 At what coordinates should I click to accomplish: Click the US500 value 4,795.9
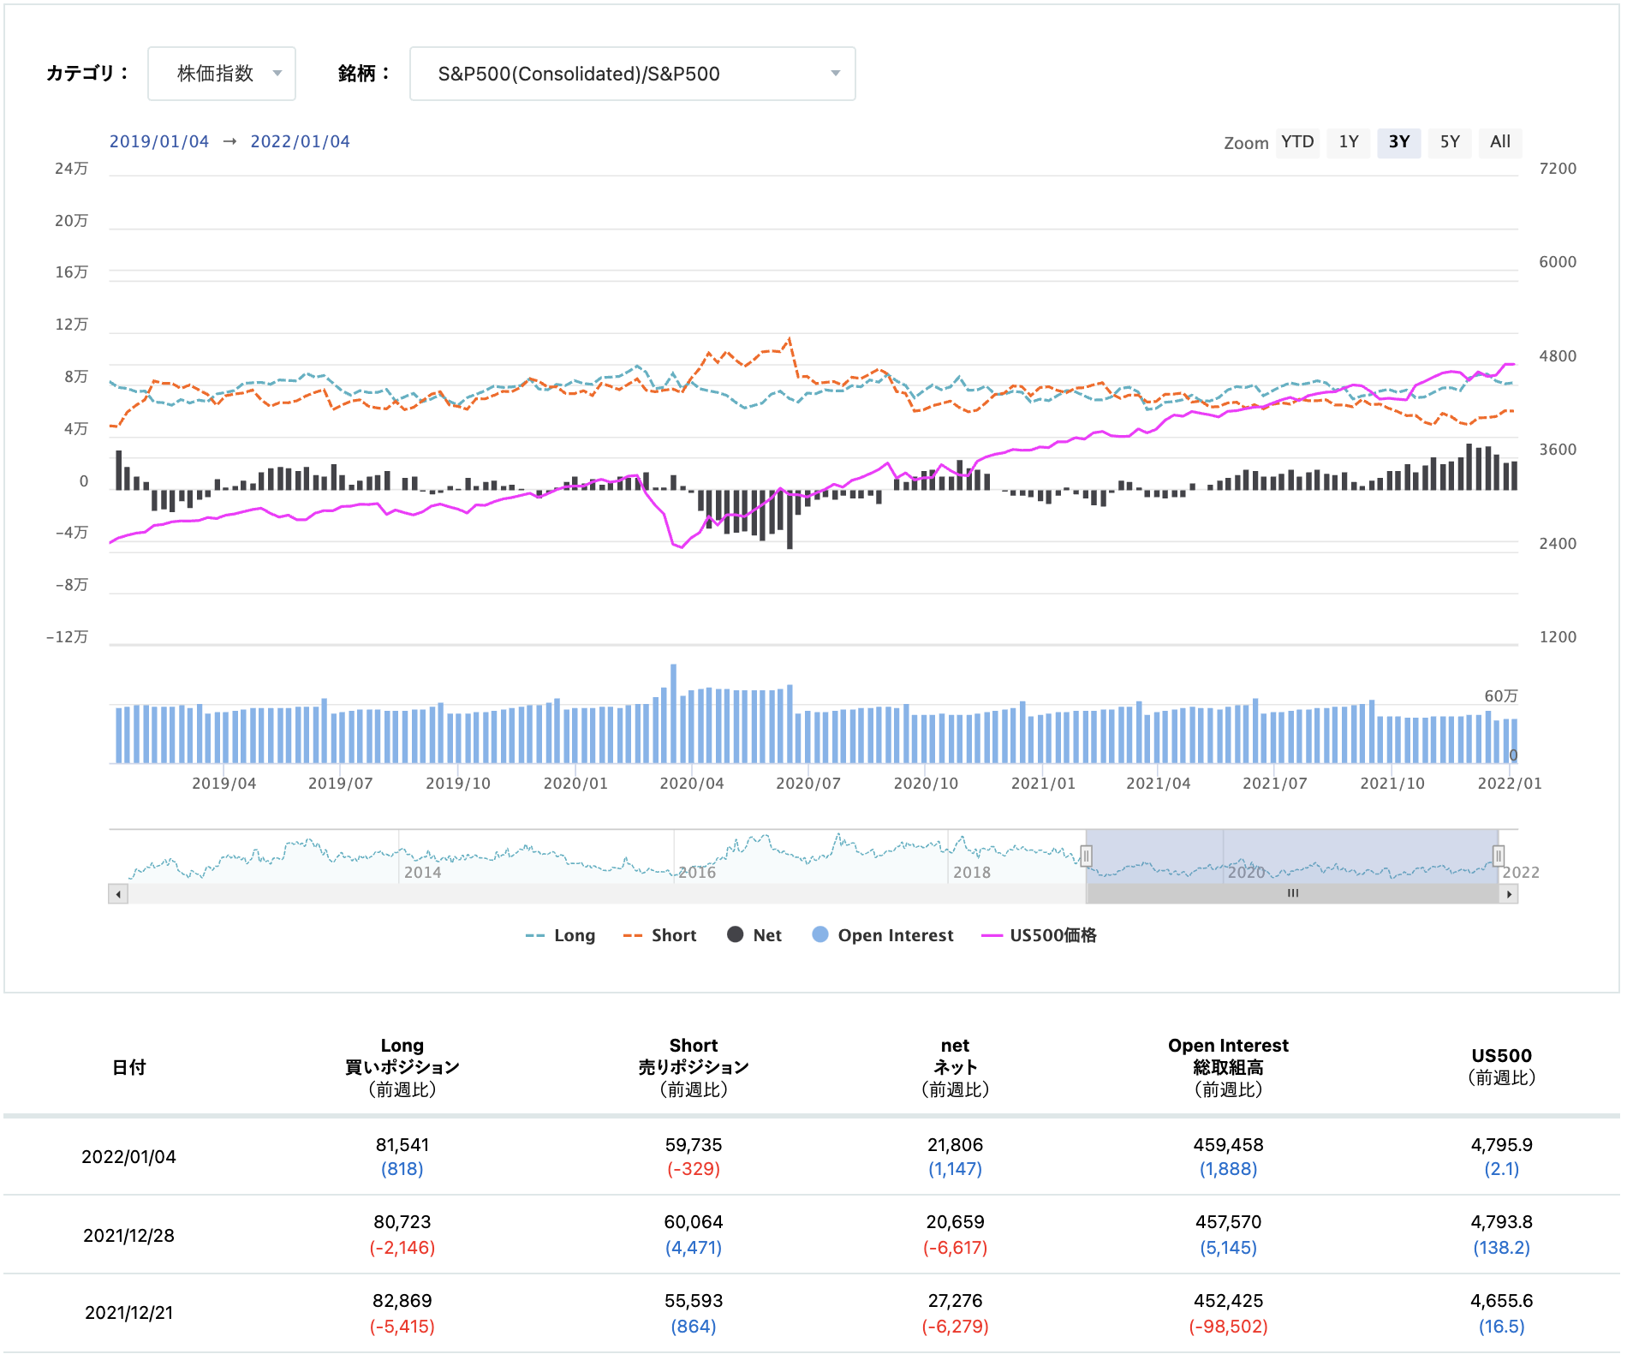pos(1501,1145)
